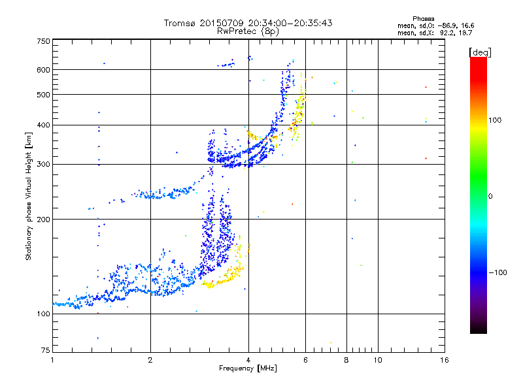Click the 200 tick on the height axis
Image resolution: width=523 pixels, height=392 pixels.
(x=43, y=219)
